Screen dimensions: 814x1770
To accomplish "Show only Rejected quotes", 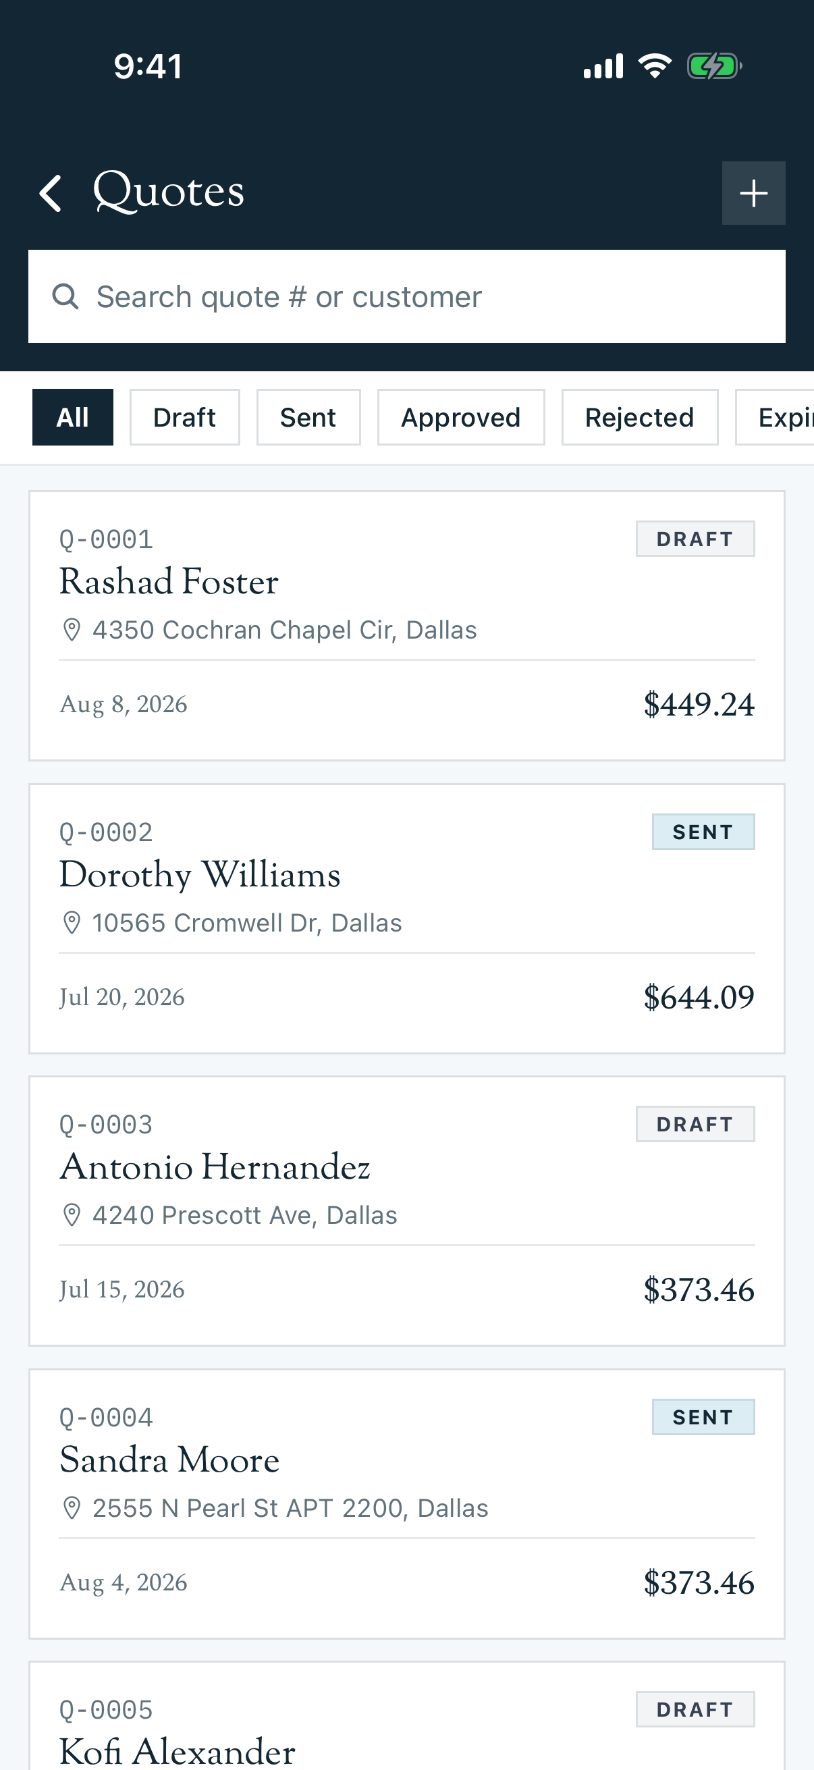I will [639, 417].
